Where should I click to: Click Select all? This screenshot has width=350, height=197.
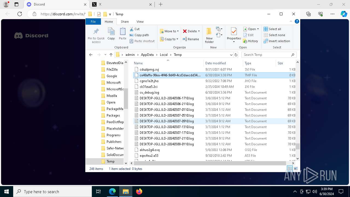[272, 29]
